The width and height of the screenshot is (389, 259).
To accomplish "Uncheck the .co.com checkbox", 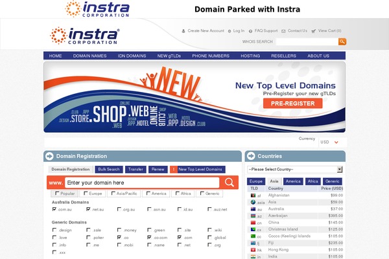I will click(x=149, y=237).
